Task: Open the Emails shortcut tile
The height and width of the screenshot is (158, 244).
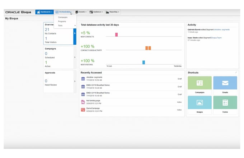Action: tap(225, 85)
